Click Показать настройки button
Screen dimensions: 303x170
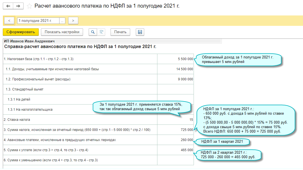[x=62, y=32]
